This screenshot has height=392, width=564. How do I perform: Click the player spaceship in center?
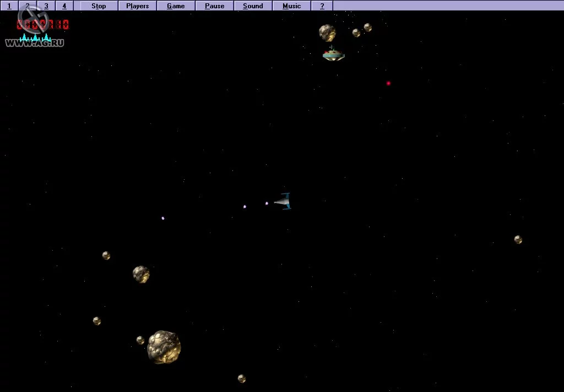(283, 201)
